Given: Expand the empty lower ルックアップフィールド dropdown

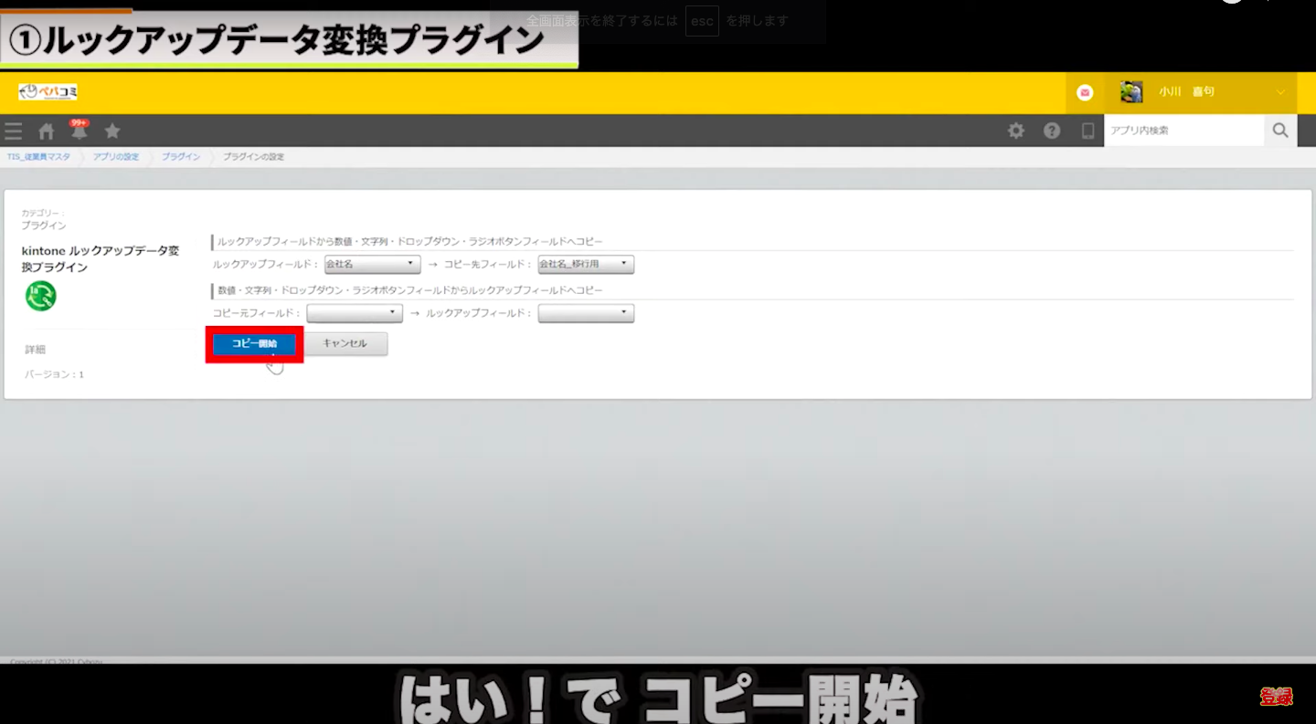Looking at the screenshot, I should [x=585, y=313].
